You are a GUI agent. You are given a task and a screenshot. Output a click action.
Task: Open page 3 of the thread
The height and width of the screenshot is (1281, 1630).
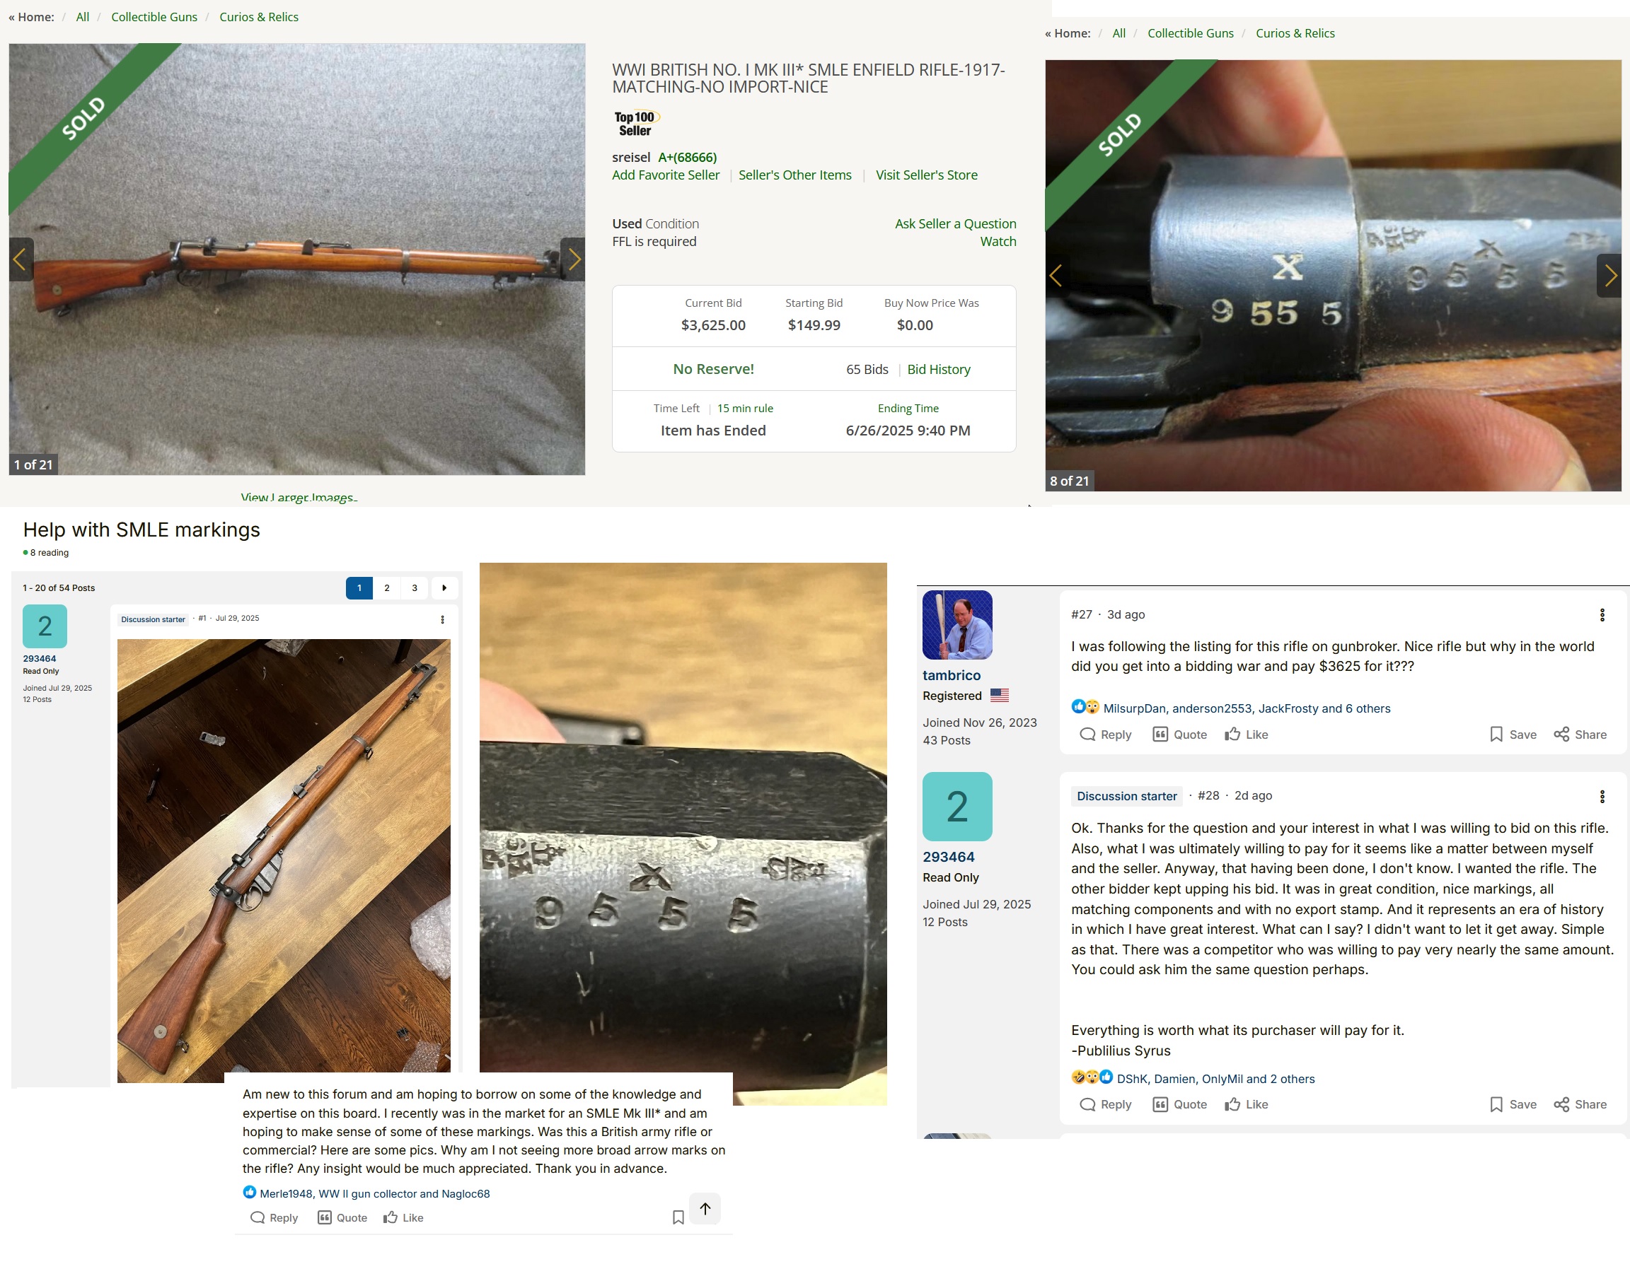coord(415,588)
